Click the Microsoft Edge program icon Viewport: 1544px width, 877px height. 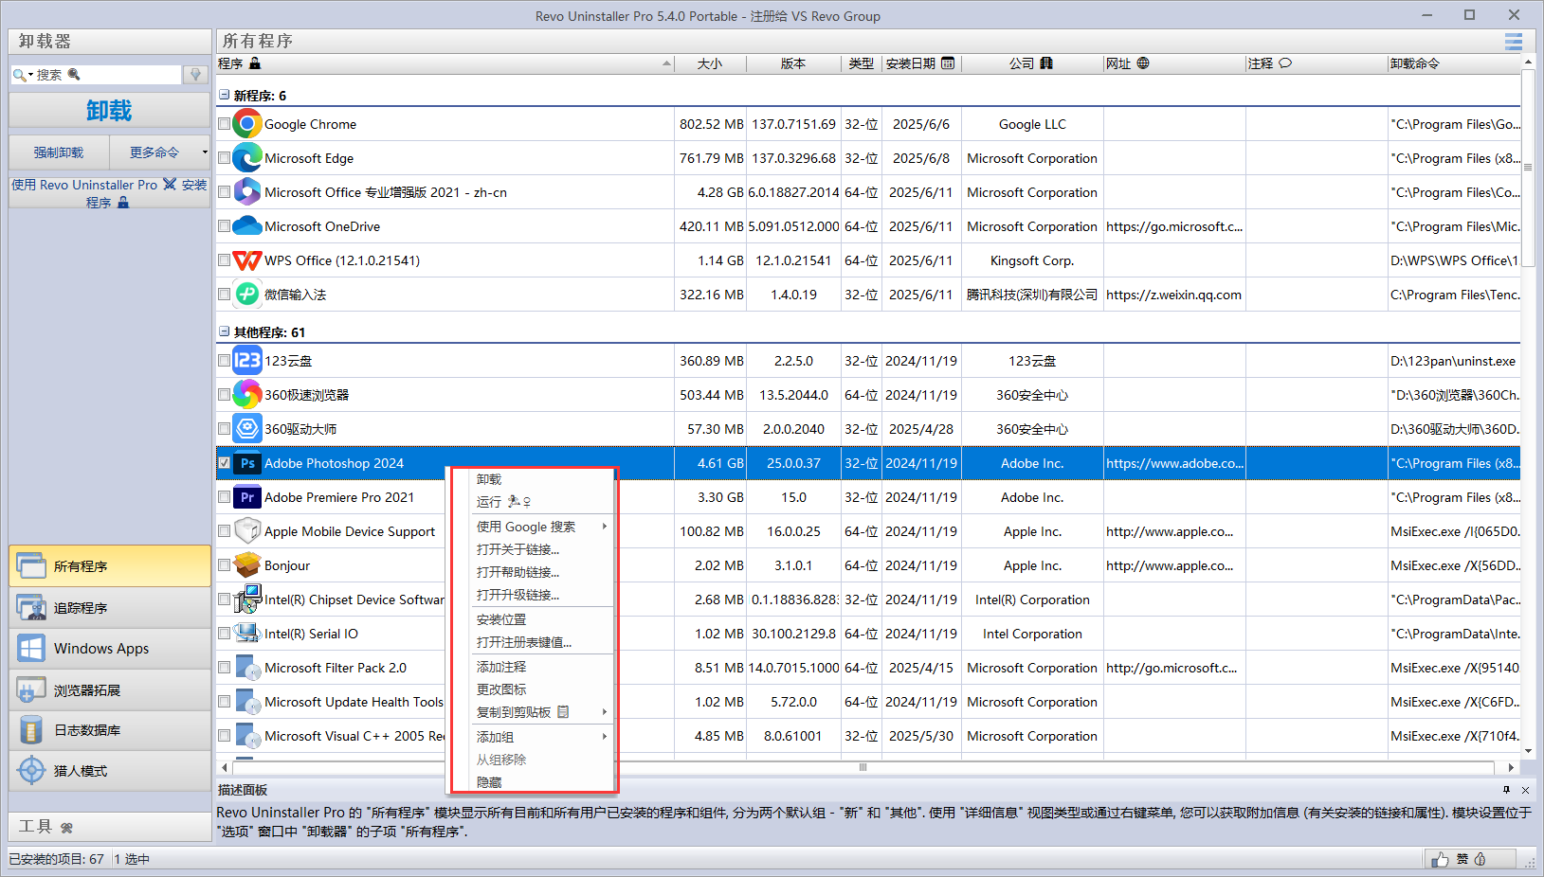pos(247,158)
